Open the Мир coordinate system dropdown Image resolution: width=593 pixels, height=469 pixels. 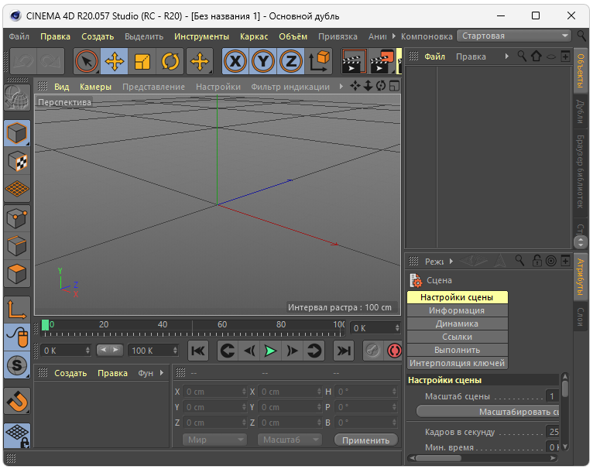click(x=215, y=440)
